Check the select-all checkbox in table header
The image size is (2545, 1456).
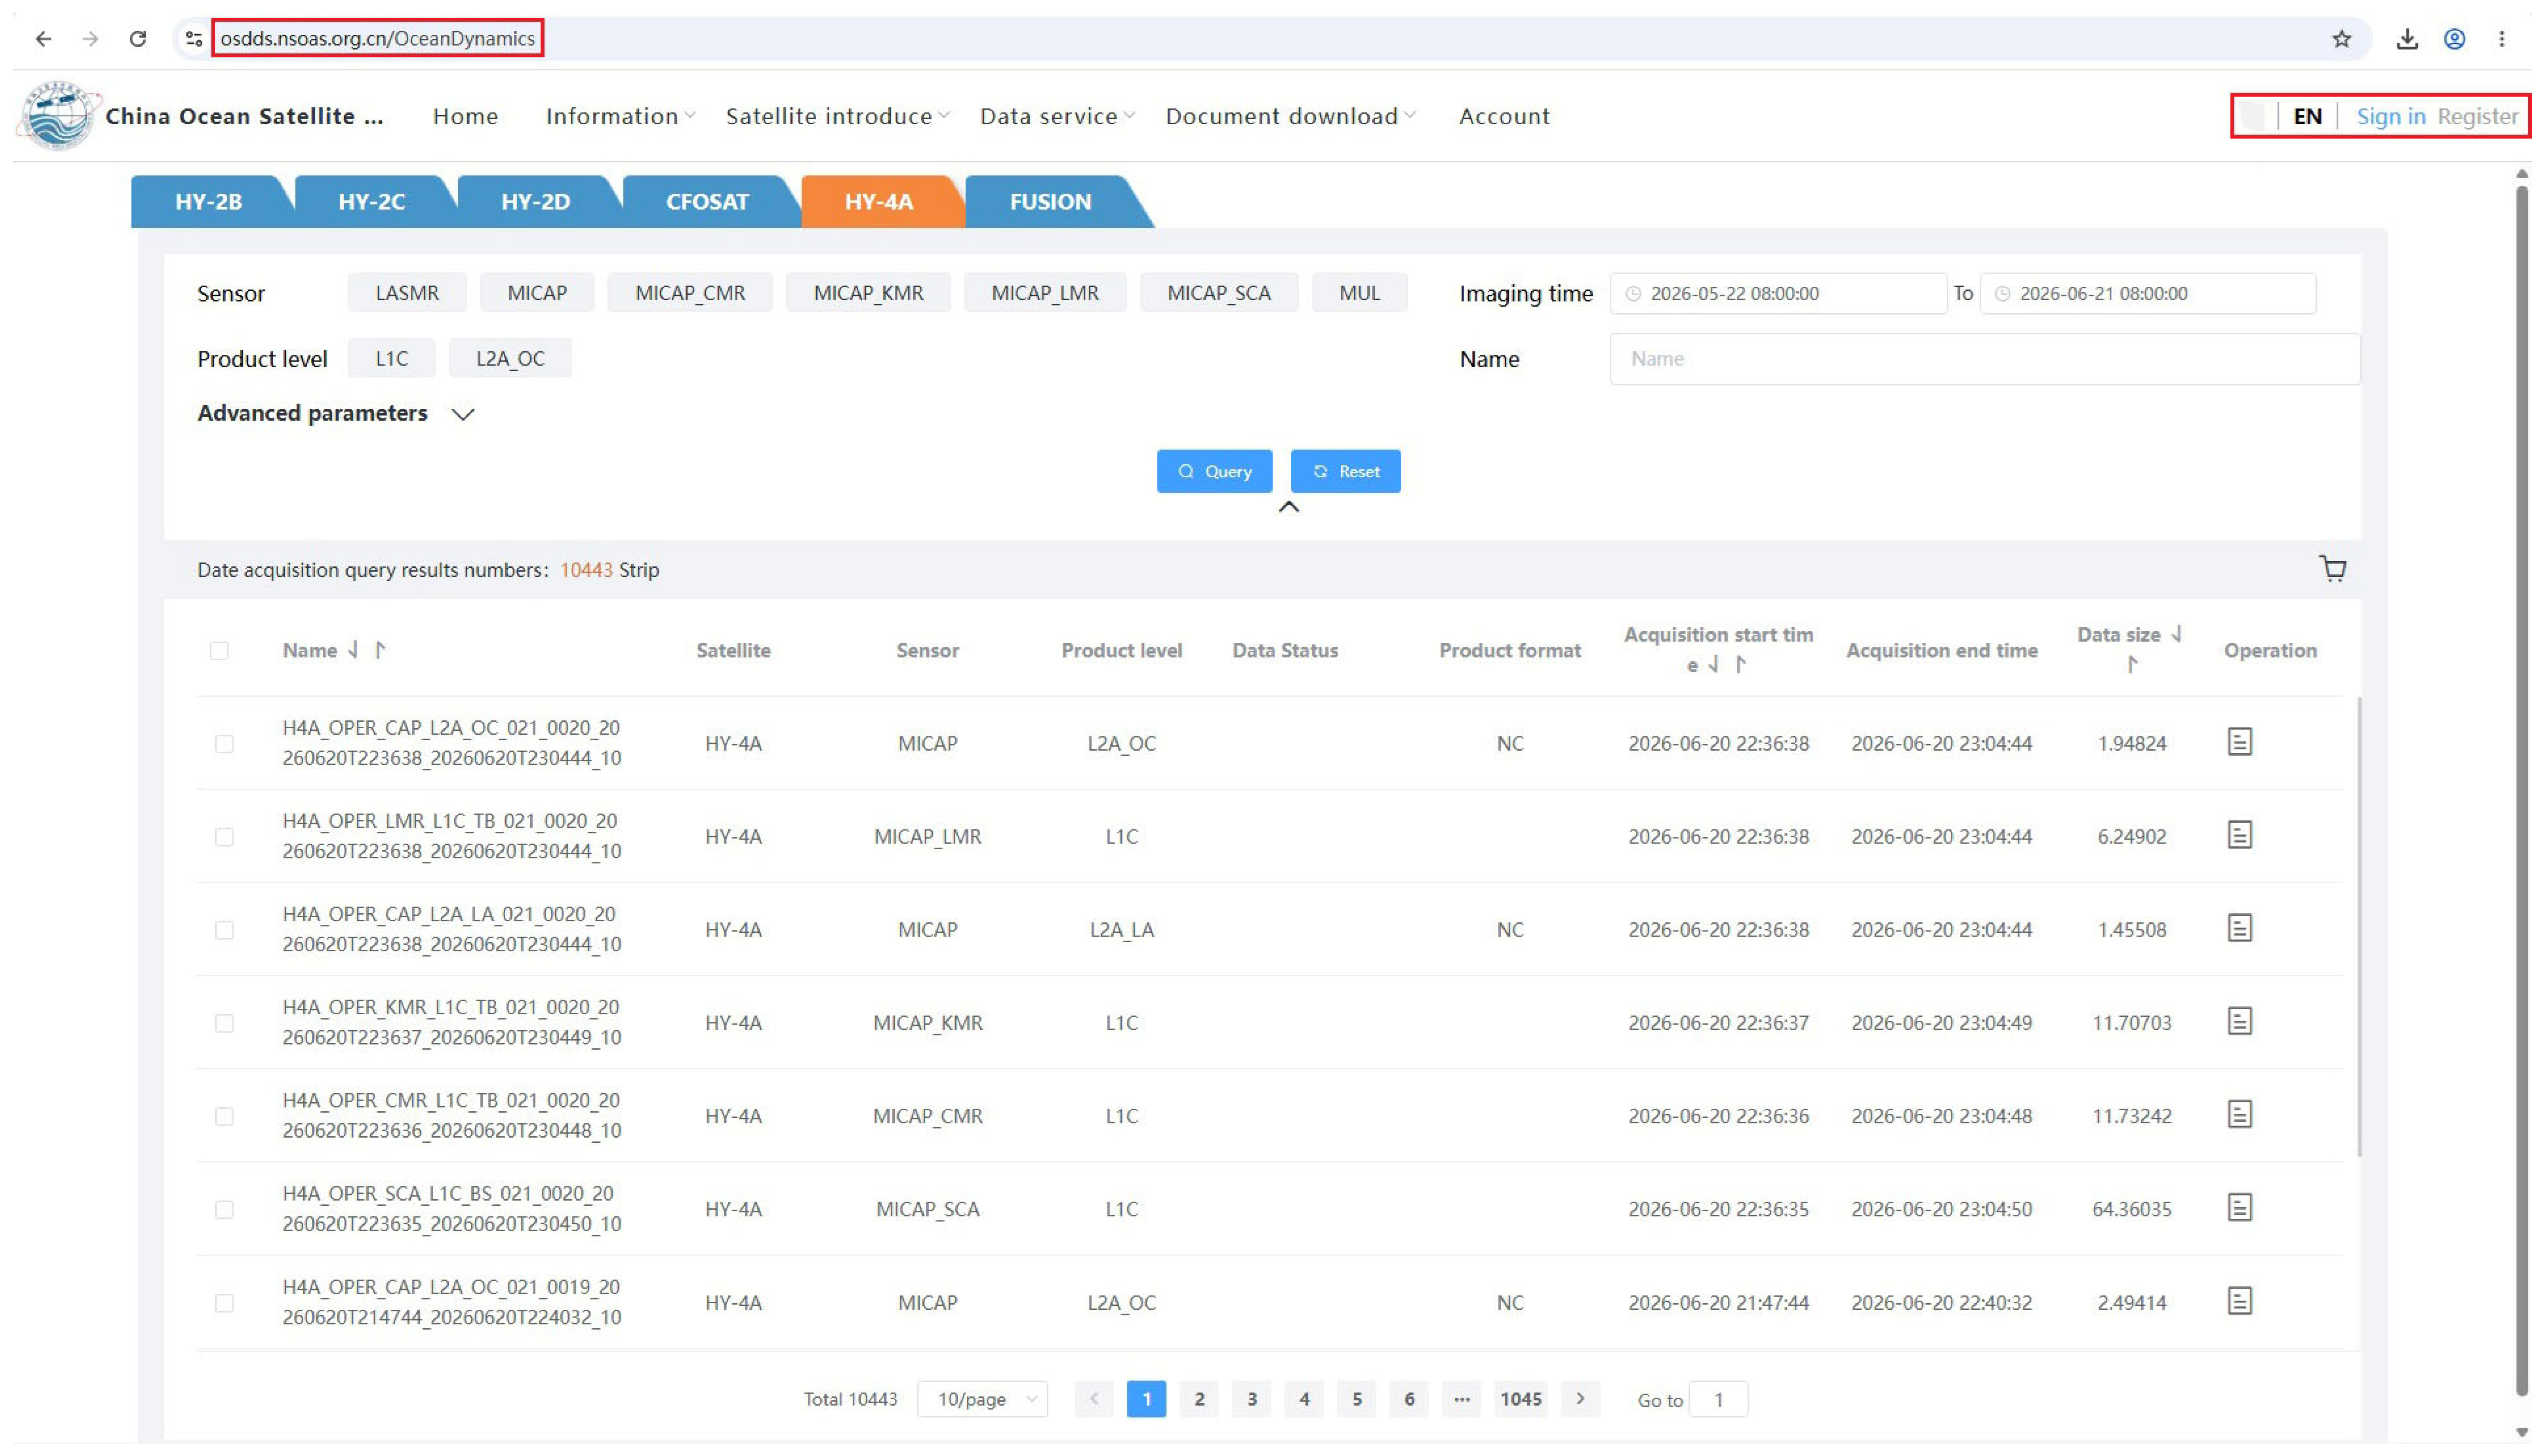tap(219, 651)
